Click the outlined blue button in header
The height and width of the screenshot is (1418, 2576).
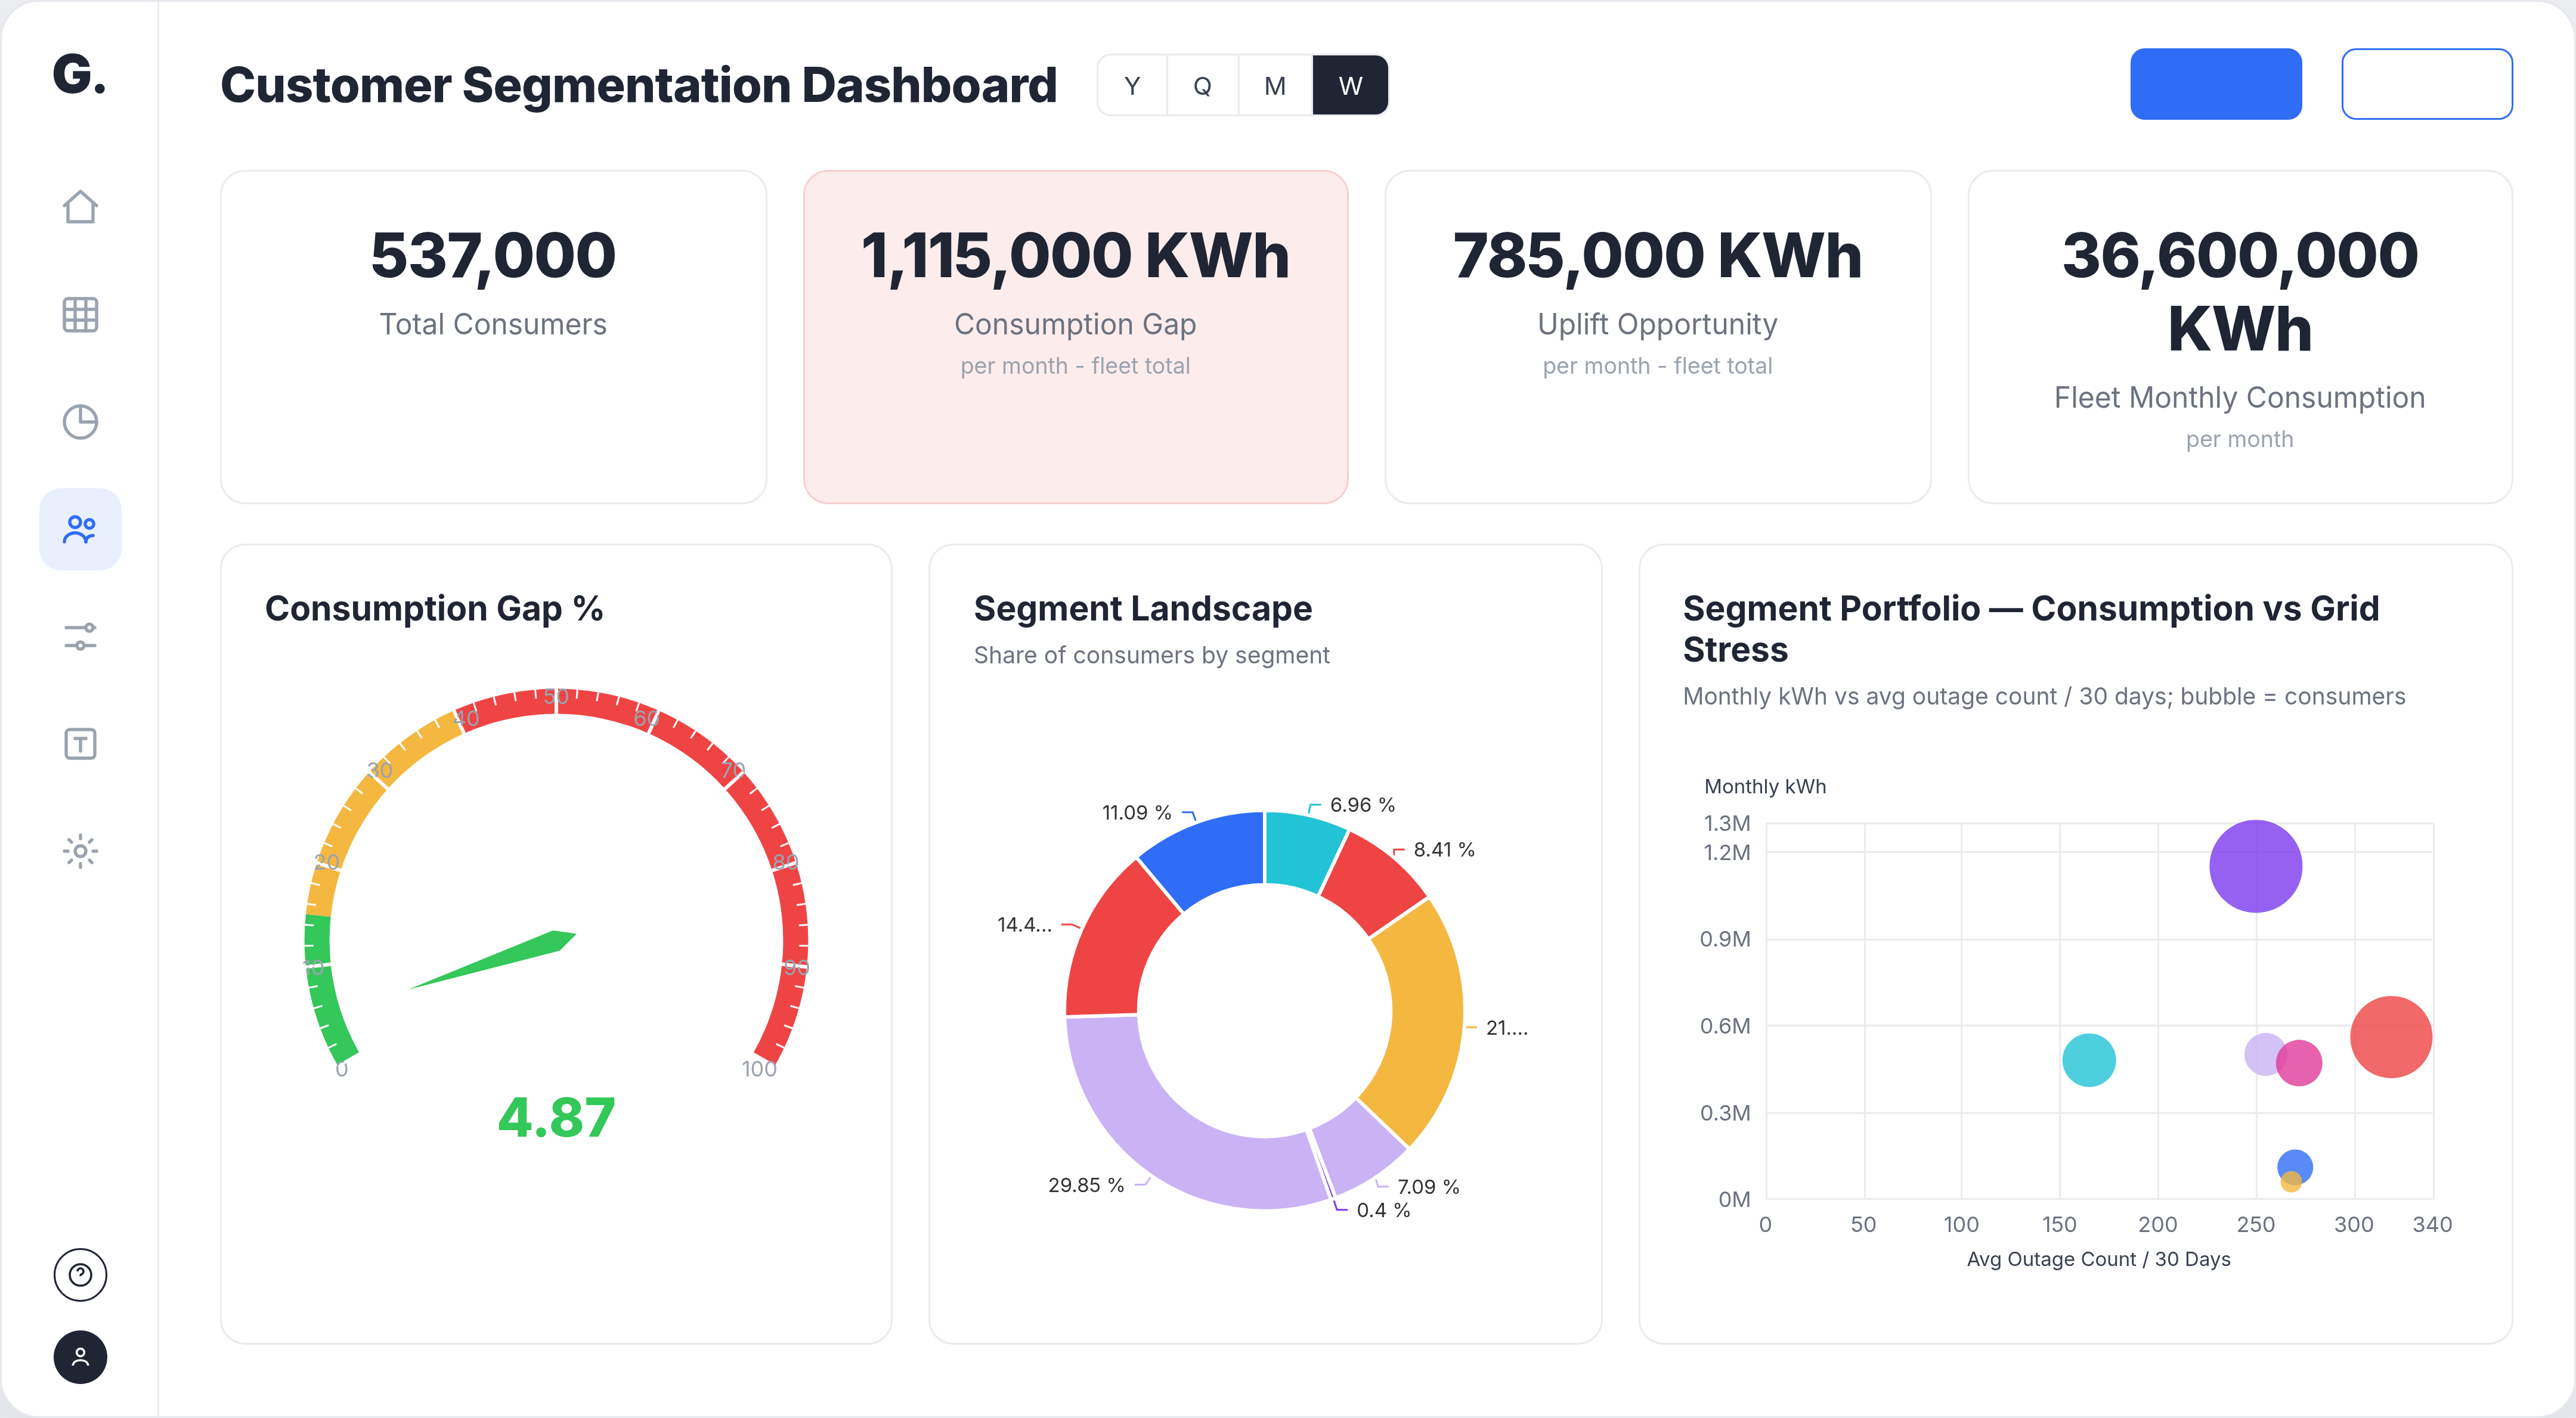(x=2427, y=84)
